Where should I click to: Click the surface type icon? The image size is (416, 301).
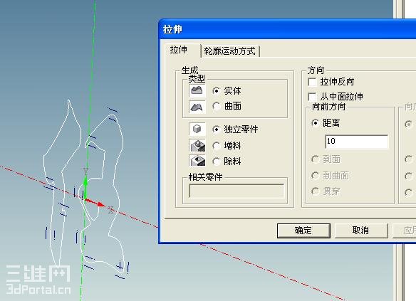(x=197, y=107)
